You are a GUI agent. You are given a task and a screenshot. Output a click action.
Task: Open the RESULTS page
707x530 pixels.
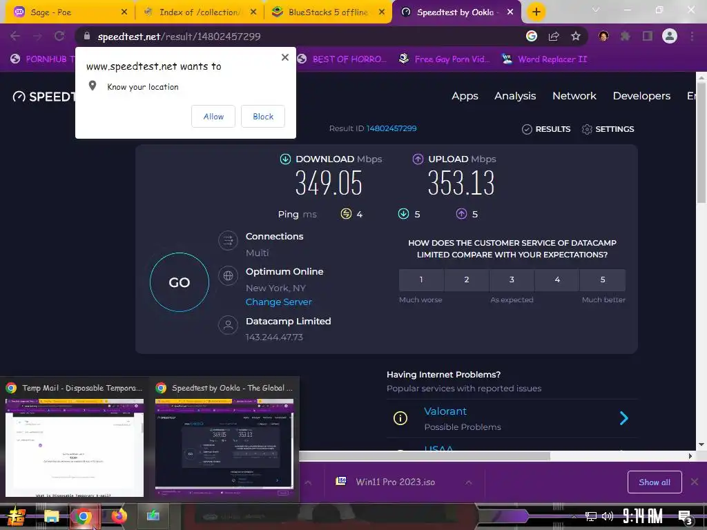(x=546, y=129)
